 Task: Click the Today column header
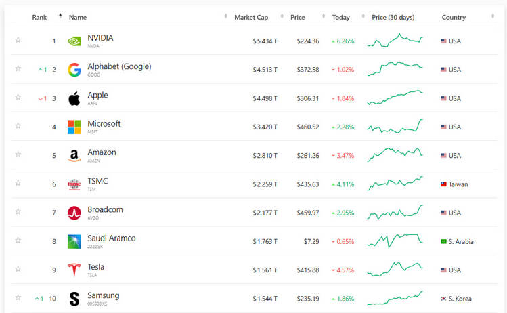click(340, 18)
